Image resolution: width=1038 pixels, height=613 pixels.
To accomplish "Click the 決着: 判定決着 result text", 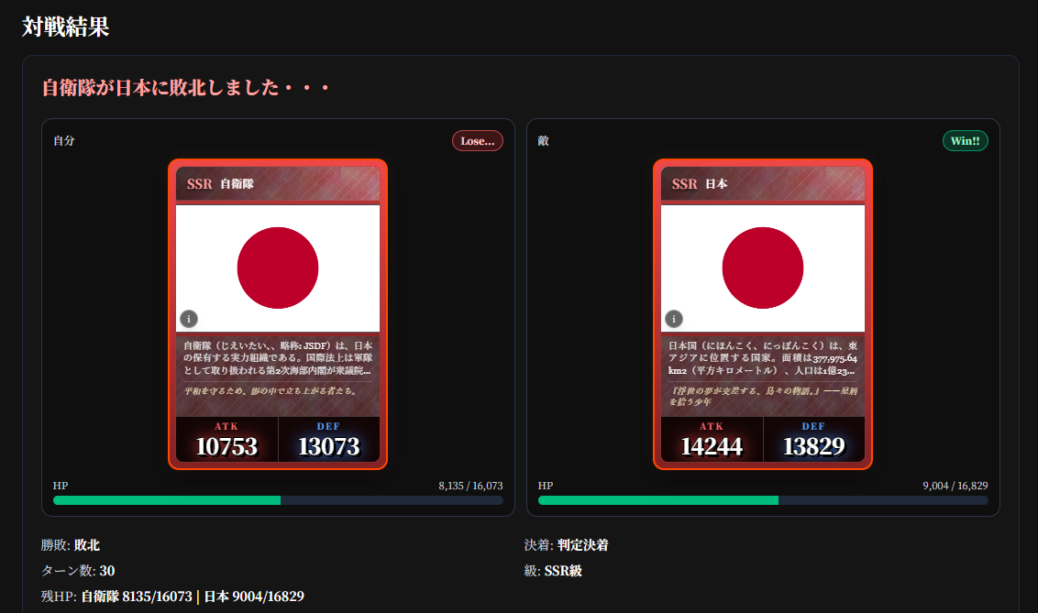I will click(566, 545).
